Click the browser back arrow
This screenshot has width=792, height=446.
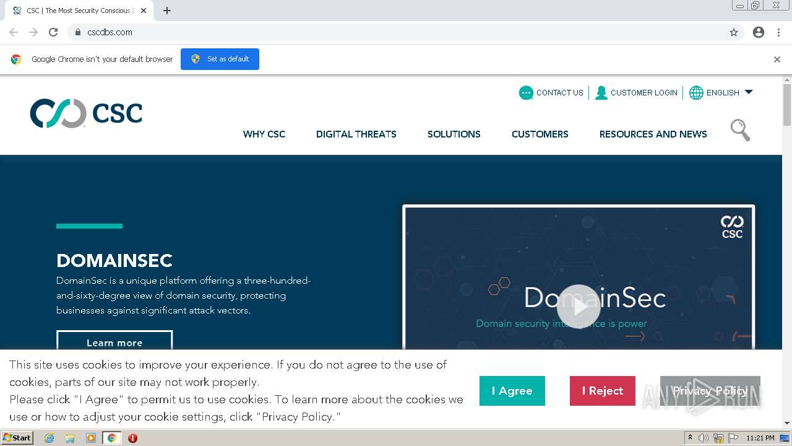(14, 32)
